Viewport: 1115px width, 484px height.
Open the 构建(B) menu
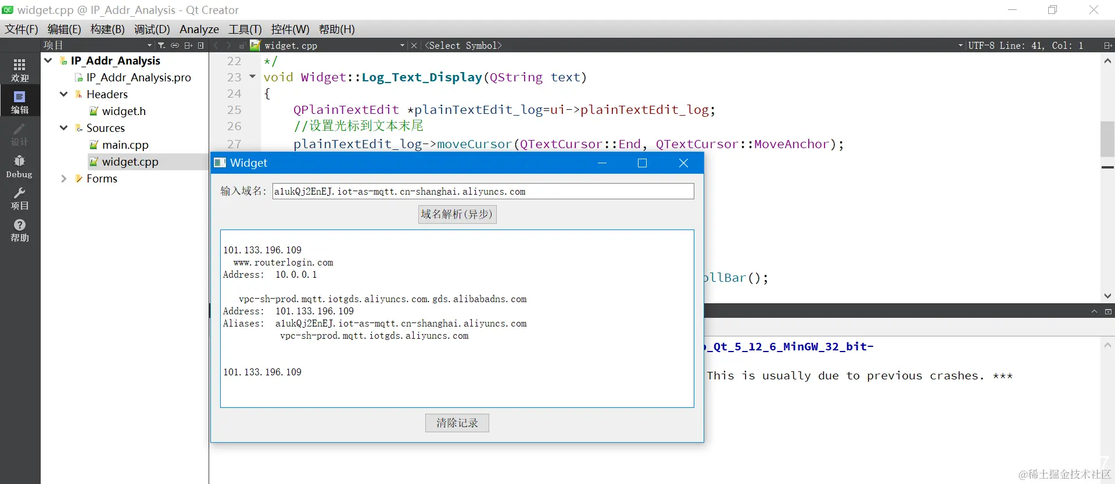tap(107, 29)
